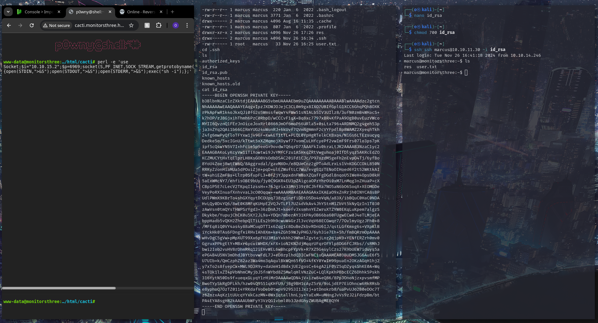
Task: Click '.bash_logout' in the middle terminal
Action: click(331, 10)
